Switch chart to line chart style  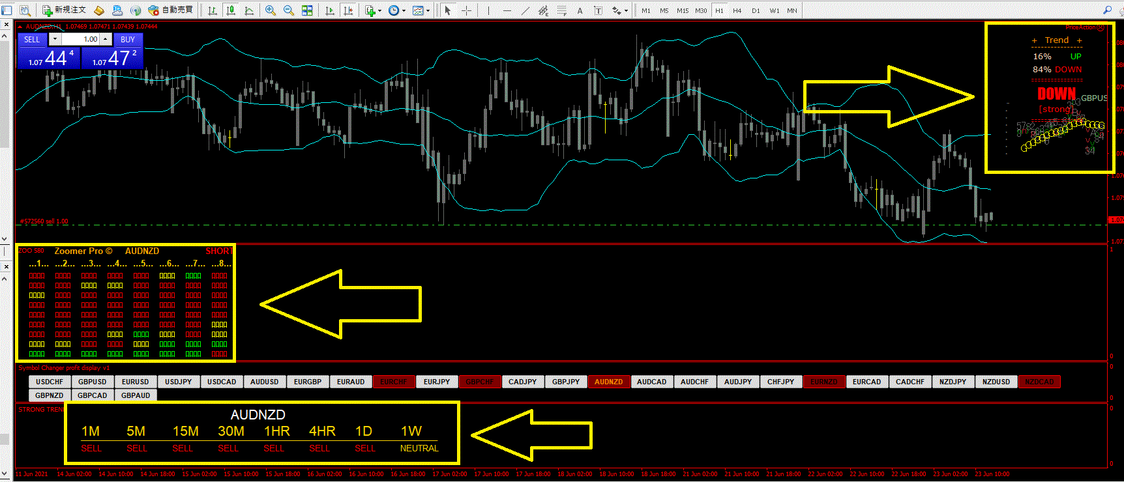point(249,10)
